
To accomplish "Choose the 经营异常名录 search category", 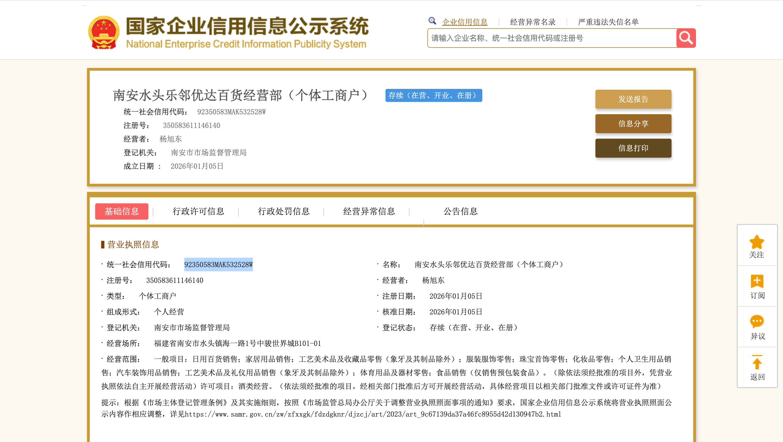I will (533, 22).
